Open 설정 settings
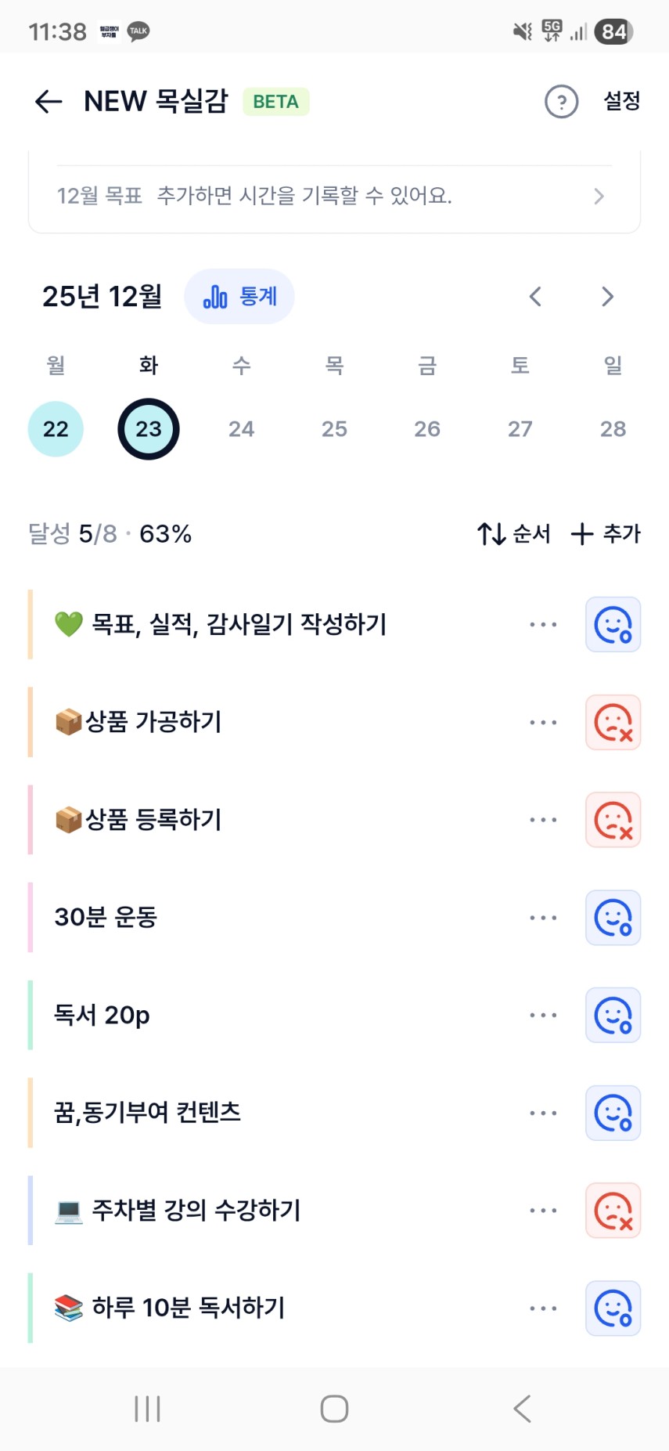The width and height of the screenshot is (669, 1451). [622, 101]
